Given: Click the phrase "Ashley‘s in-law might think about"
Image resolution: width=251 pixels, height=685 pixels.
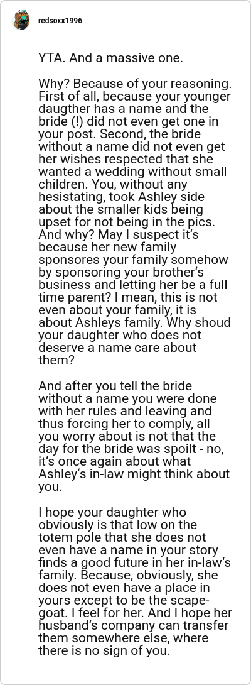Looking at the screenshot, I should (134, 474).
